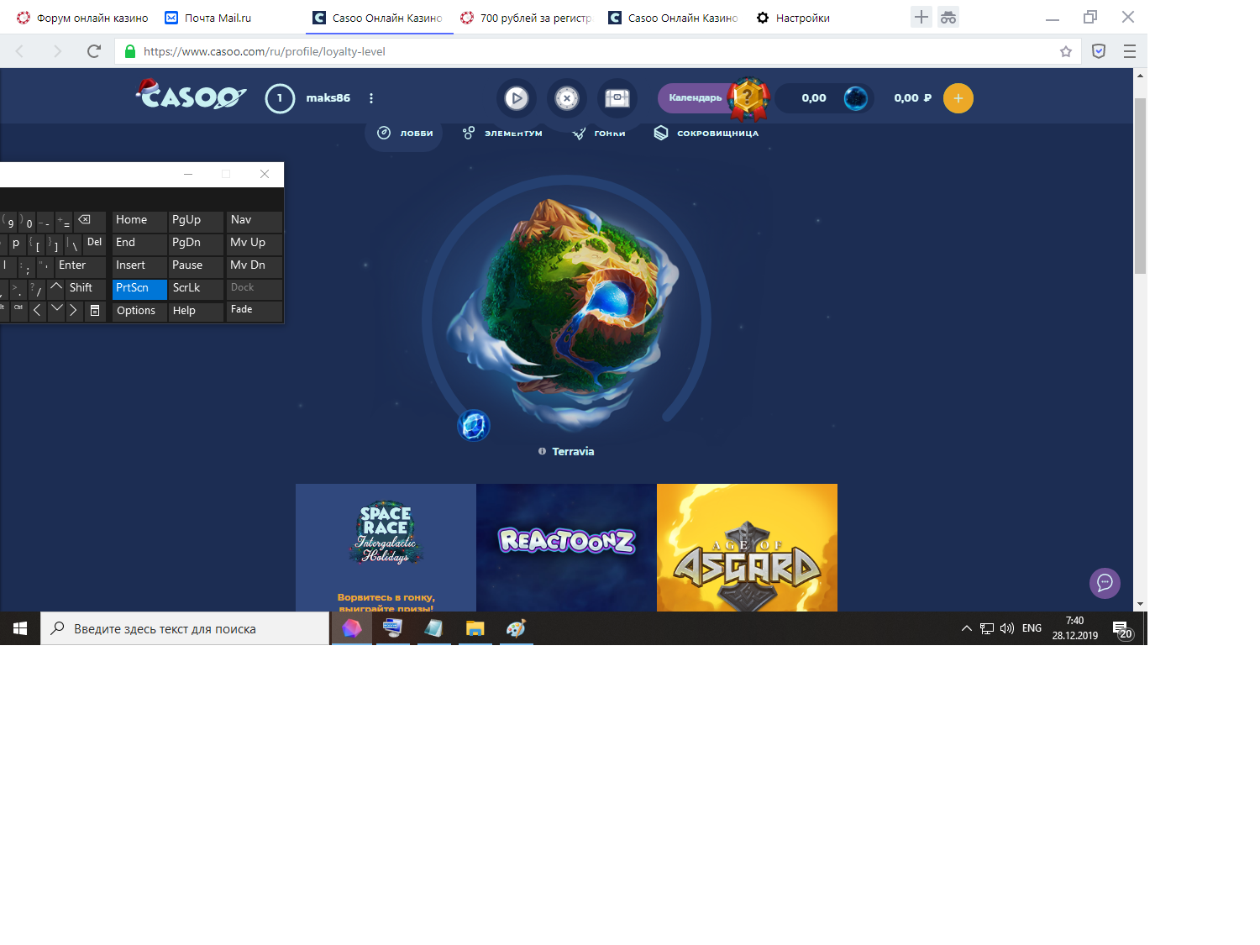1260x945 pixels.
Task: Click Help on the On-Screen Keyboard
Action: (x=197, y=311)
